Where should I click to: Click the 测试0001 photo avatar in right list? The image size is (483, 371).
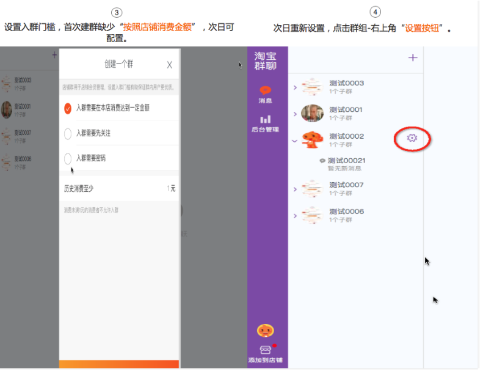click(x=313, y=114)
